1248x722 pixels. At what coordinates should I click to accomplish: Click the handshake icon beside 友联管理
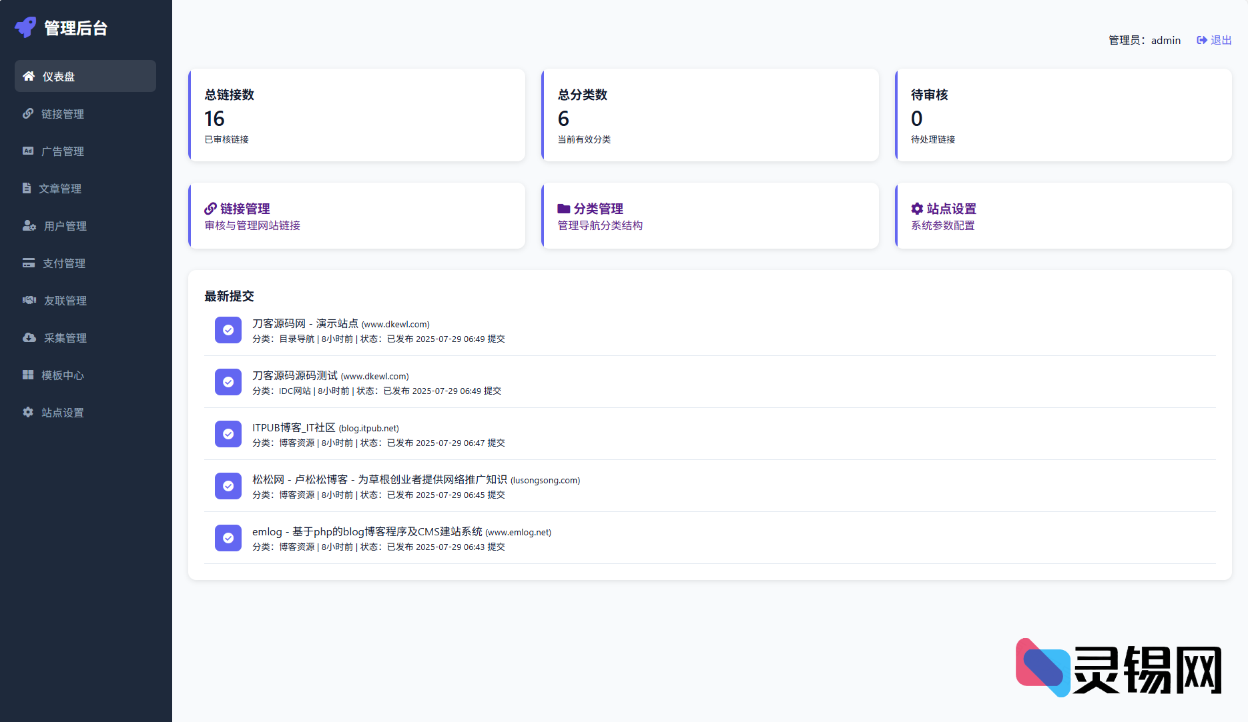[x=29, y=300]
